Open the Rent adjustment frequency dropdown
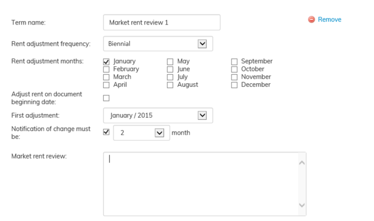This screenshot has width=374, height=221. point(202,43)
